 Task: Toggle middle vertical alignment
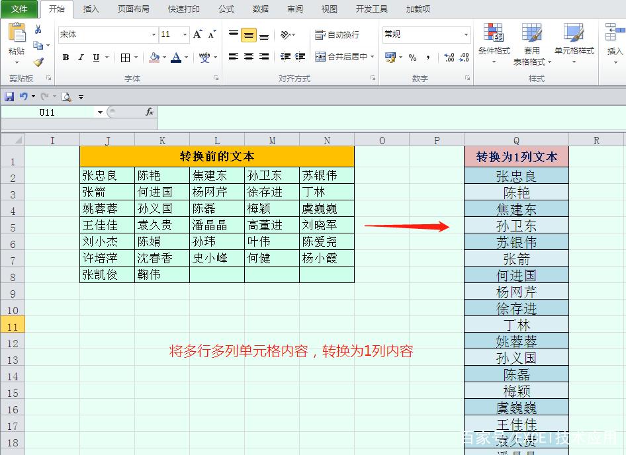point(249,35)
